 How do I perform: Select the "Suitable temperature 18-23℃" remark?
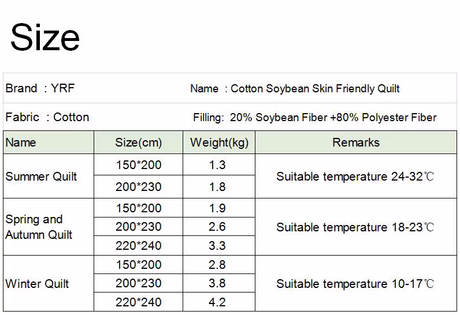coord(355,227)
